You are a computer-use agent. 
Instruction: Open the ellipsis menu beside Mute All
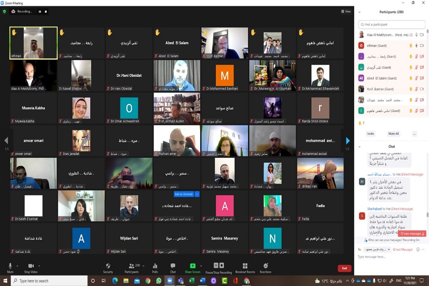click(x=415, y=133)
